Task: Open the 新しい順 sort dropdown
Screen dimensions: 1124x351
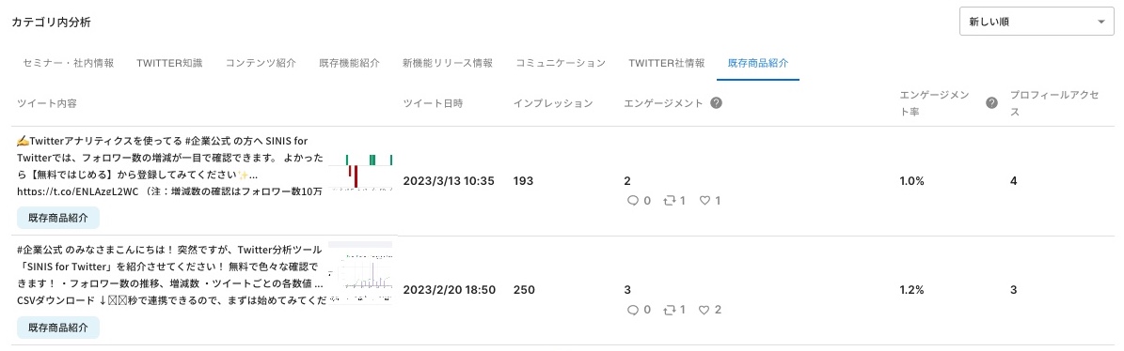Action: tap(1037, 23)
